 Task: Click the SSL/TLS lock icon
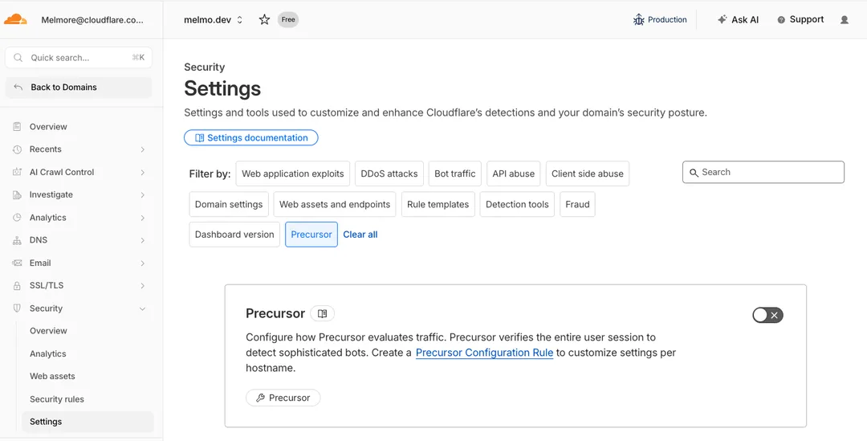(x=17, y=285)
